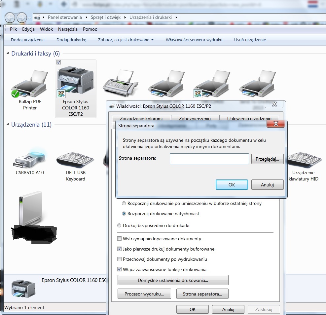This screenshot has height=315, width=326.
Task: Focus the 'Strona separatora' path input field
Action: coord(209,159)
